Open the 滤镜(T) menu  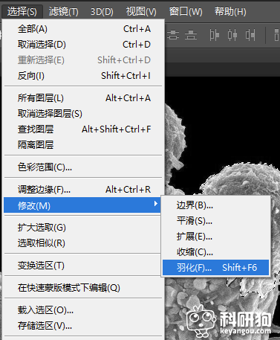coord(63,12)
